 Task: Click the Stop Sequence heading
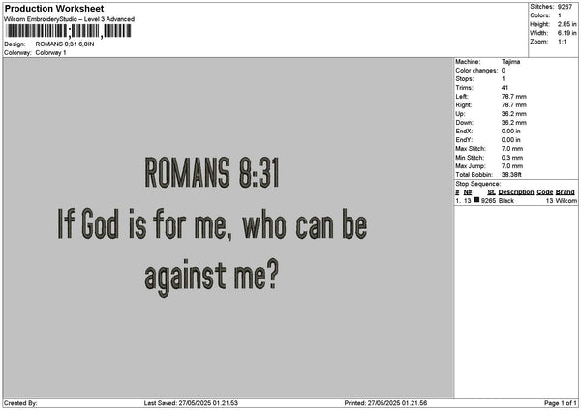coord(478,184)
